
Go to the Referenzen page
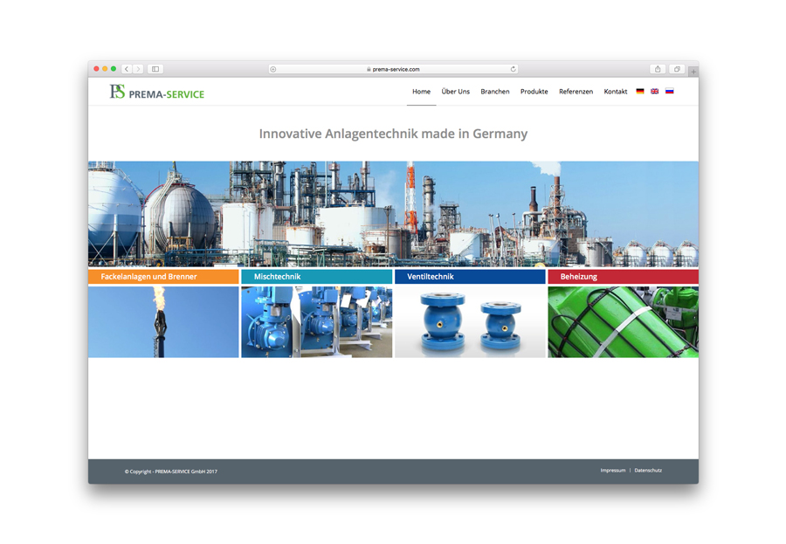coord(576,92)
